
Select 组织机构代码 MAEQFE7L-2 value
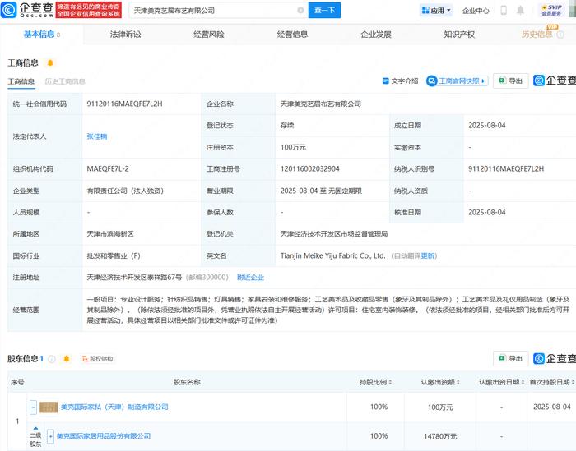[108, 169]
